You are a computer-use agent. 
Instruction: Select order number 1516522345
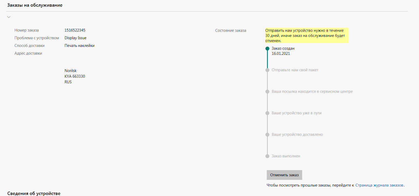point(75,30)
